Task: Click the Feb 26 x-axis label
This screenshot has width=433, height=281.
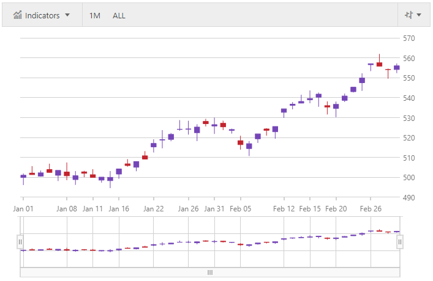Action: [x=371, y=208]
